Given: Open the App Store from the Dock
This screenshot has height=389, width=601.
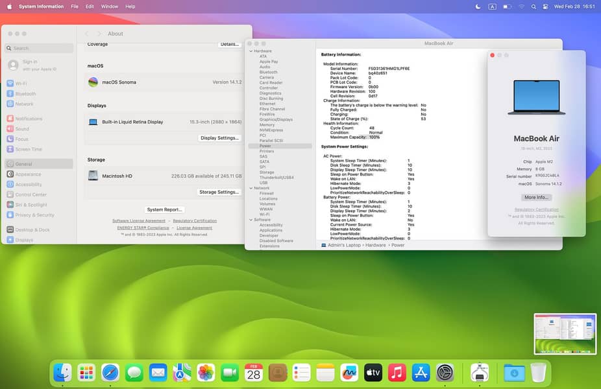Looking at the screenshot, I should point(421,372).
